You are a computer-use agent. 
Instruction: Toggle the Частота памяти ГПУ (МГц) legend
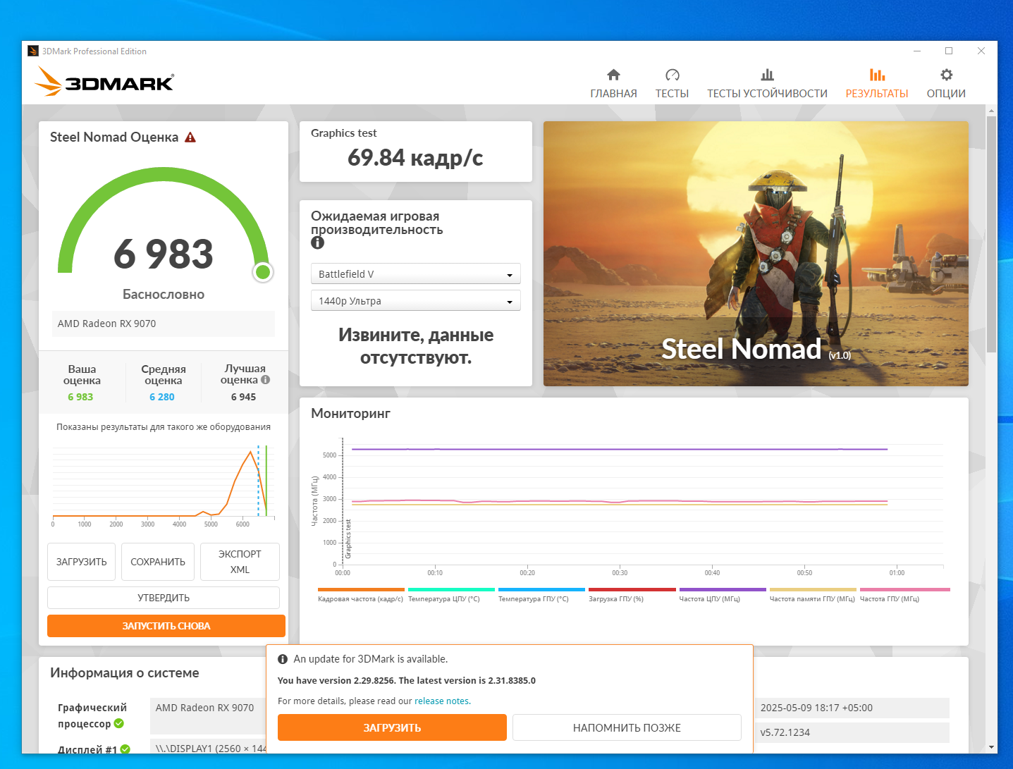click(x=813, y=596)
